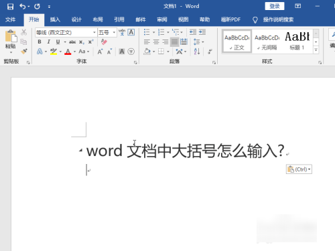Image resolution: width=335 pixels, height=251 pixels.
Task: Open the Change Case Aa menu
Action: click(x=84, y=52)
